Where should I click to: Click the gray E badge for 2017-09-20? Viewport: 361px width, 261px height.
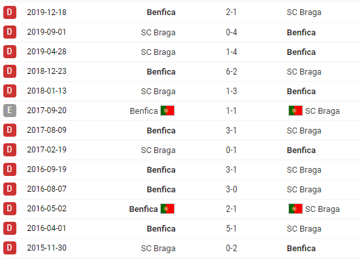10,111
